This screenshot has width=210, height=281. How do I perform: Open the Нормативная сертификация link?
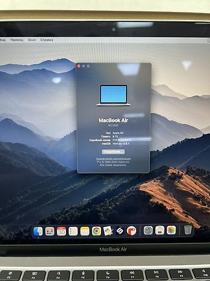pyautogui.click(x=114, y=158)
